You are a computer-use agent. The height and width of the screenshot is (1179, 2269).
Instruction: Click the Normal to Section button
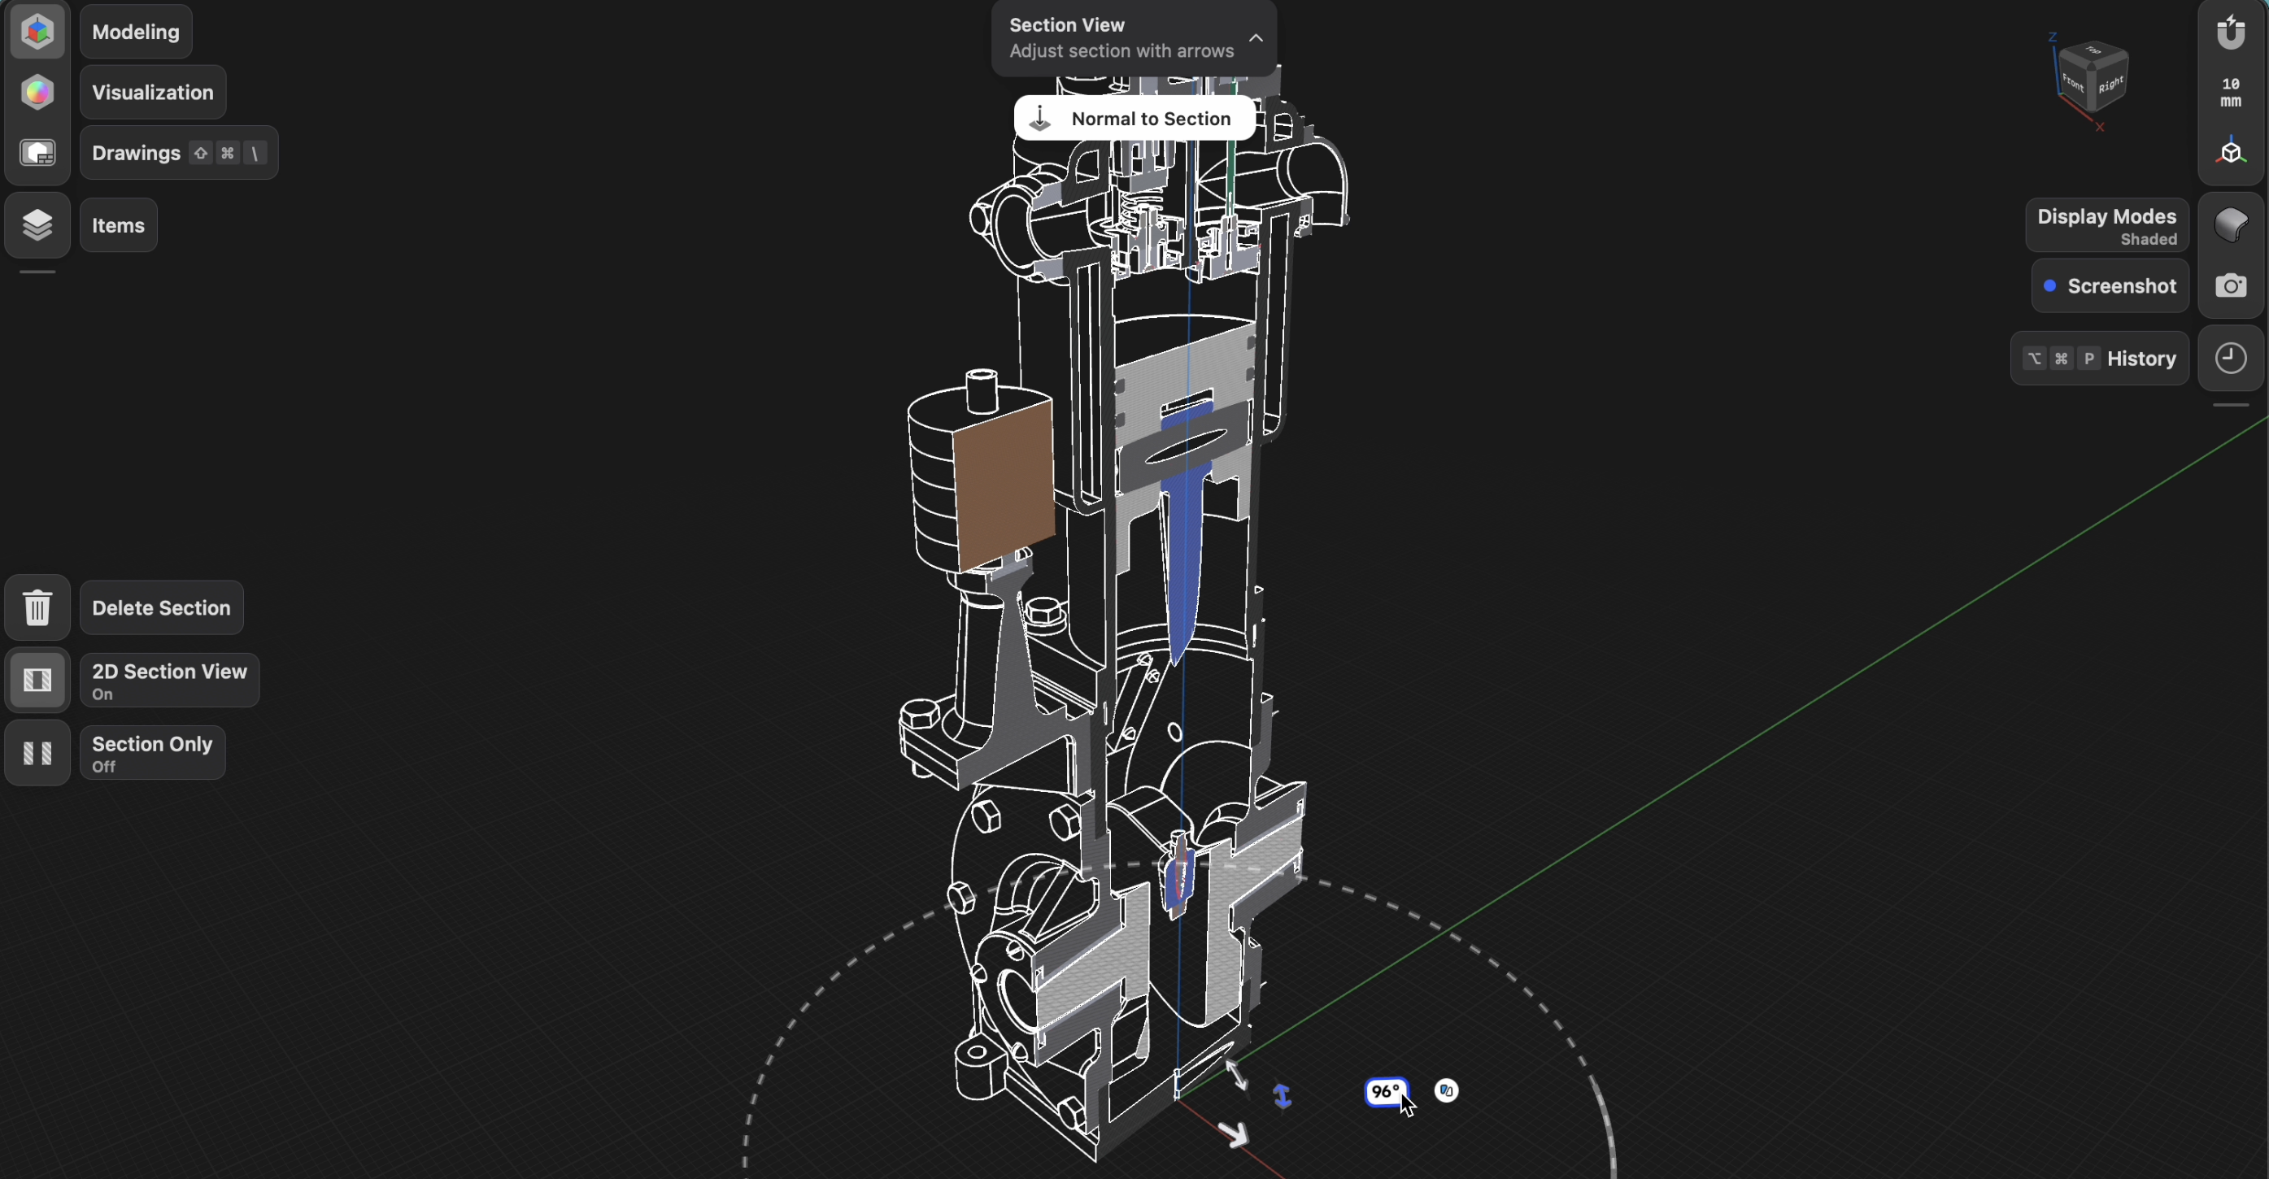pos(1134,119)
